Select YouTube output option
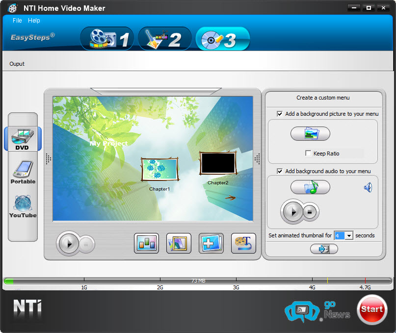 tap(23, 207)
